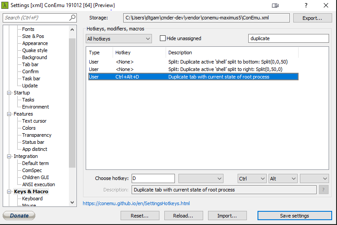The height and width of the screenshot is (225, 337).
Task: Click the hotkey filter field containing duplicate
Action: point(289,38)
